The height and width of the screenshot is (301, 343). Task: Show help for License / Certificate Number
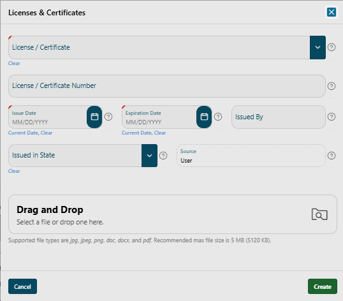(331, 86)
